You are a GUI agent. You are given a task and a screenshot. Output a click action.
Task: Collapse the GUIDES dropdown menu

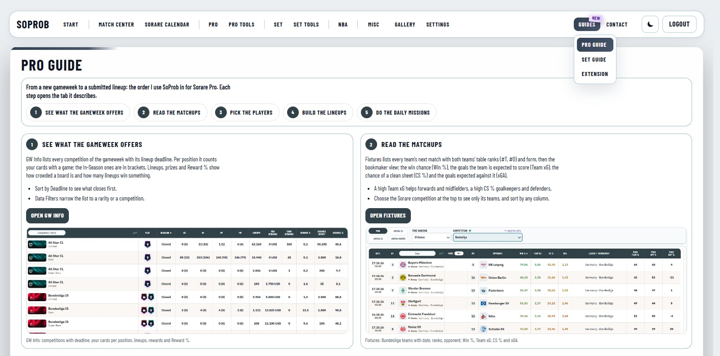[587, 24]
